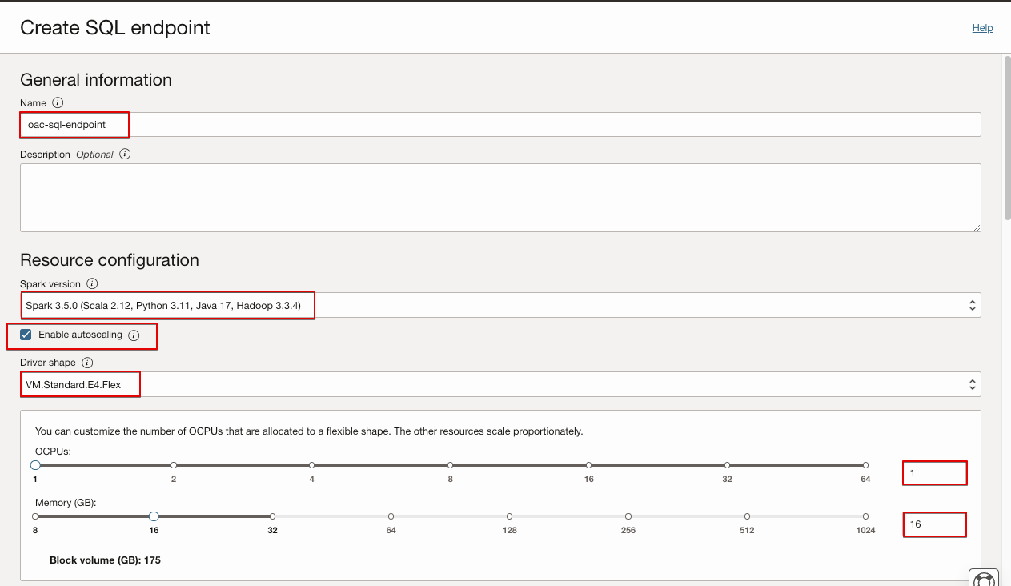This screenshot has width=1011, height=586.
Task: Open the Driver shape dropdown
Action: [500, 384]
